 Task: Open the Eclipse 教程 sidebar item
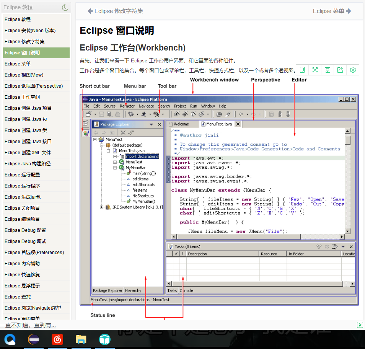click(x=36, y=19)
